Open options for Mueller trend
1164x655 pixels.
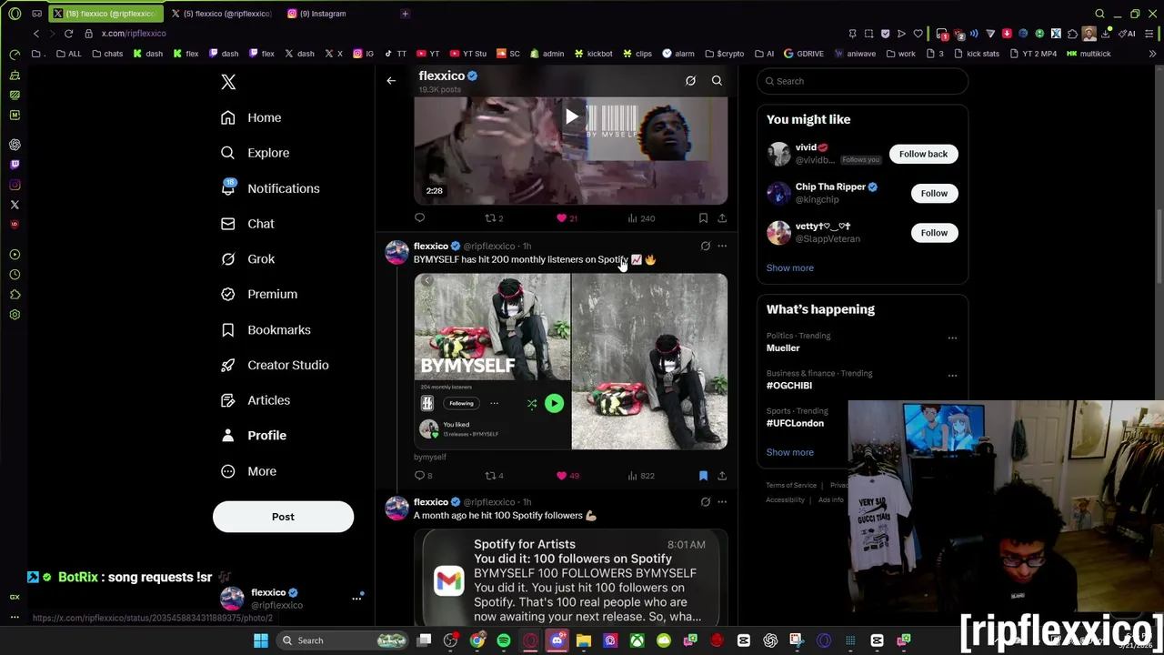tap(952, 338)
